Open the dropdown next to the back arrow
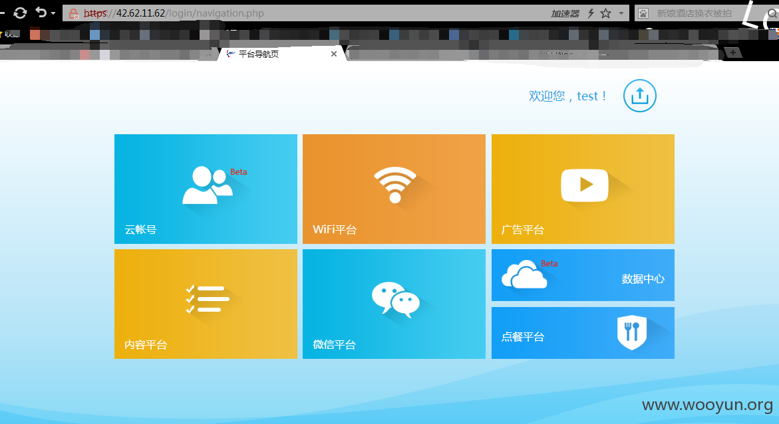This screenshot has height=424, width=779. point(53,13)
